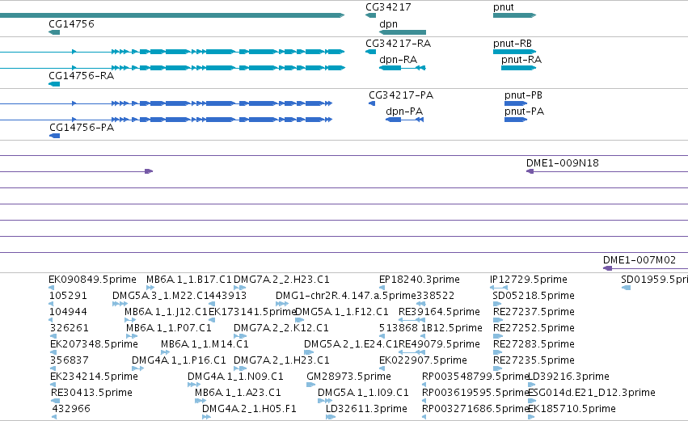Viewport: 688px width, 421px height.
Task: Click the CG34217 gene label
Action: coord(388,7)
